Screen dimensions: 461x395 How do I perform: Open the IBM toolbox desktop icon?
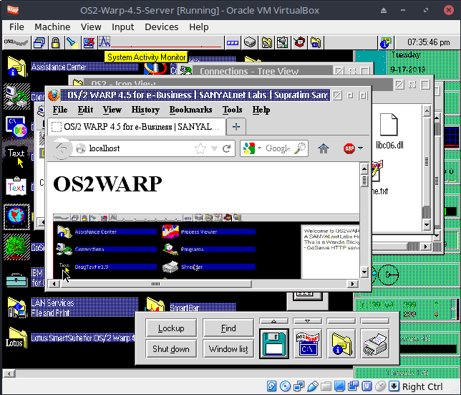(16, 280)
